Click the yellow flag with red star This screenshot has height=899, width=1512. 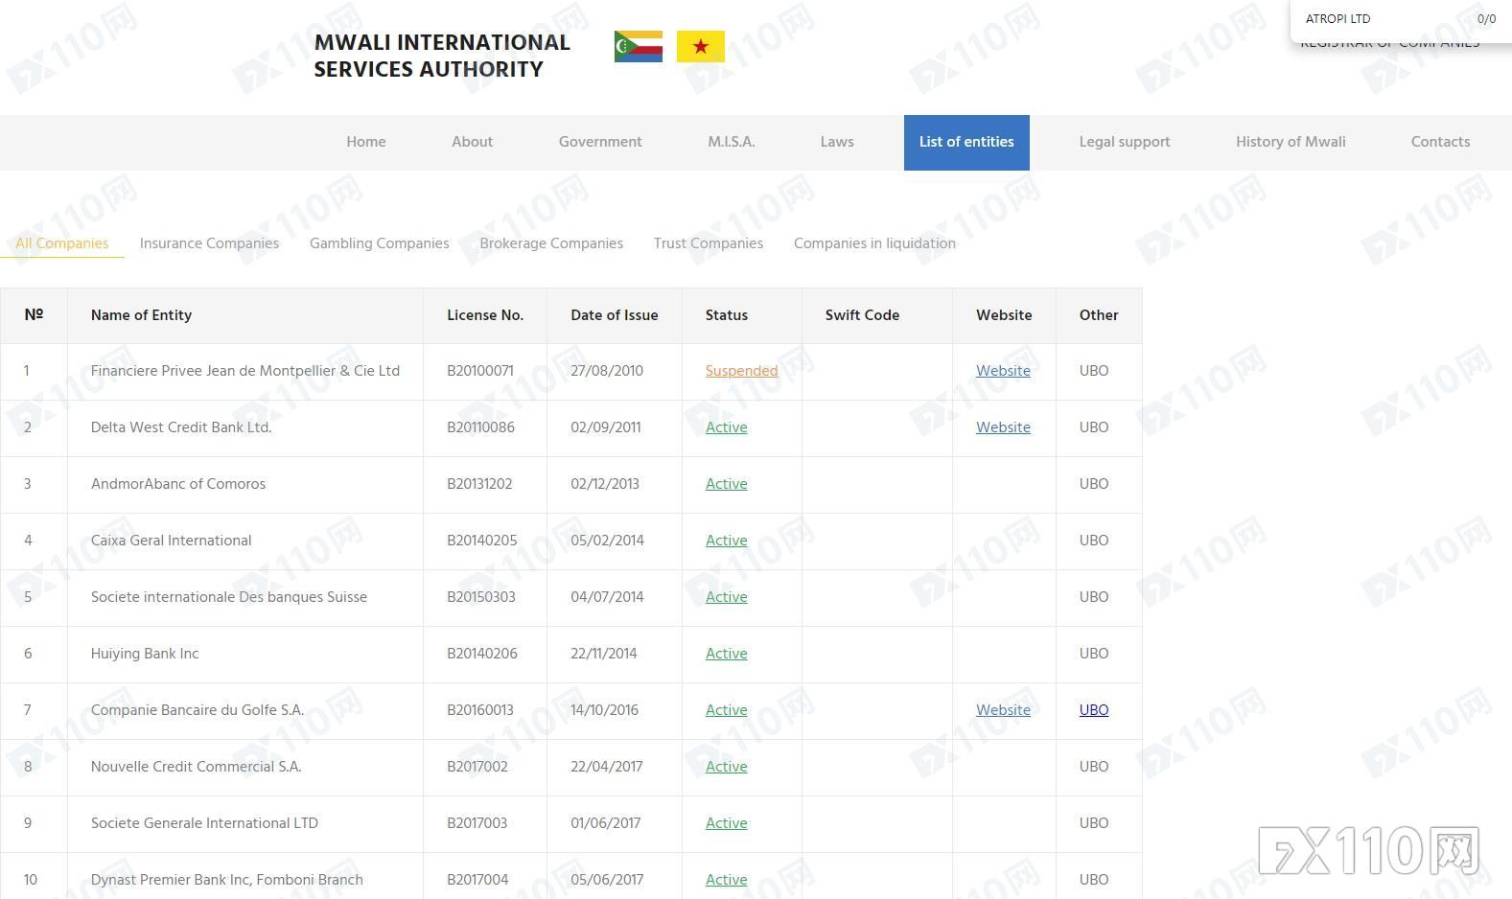pyautogui.click(x=700, y=46)
